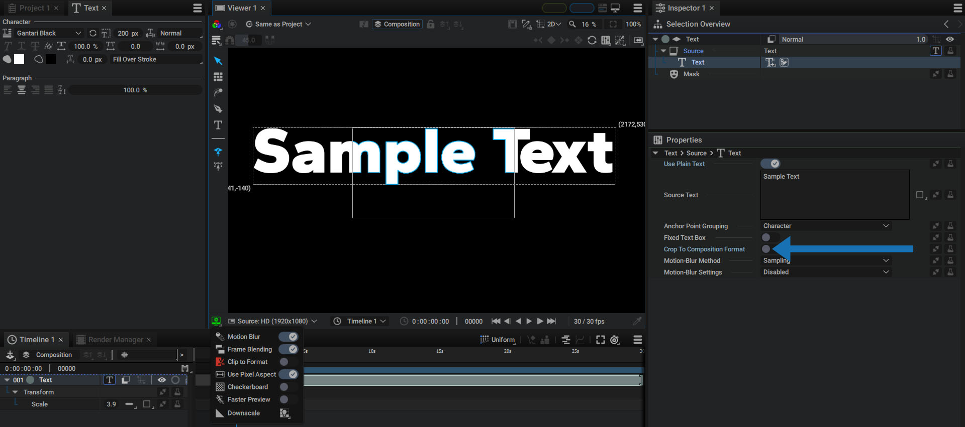Click the fit-to-viewer frame icon
The height and width of the screenshot is (427, 965).
pos(613,24)
